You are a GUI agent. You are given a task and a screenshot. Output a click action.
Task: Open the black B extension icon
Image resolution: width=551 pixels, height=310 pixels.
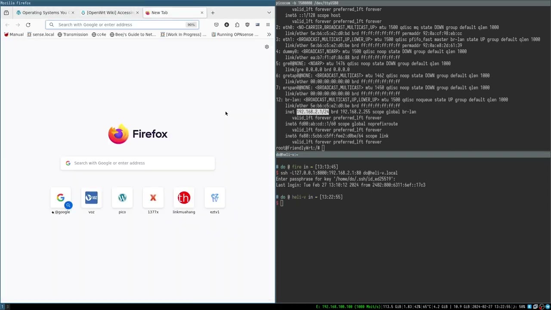226,25
